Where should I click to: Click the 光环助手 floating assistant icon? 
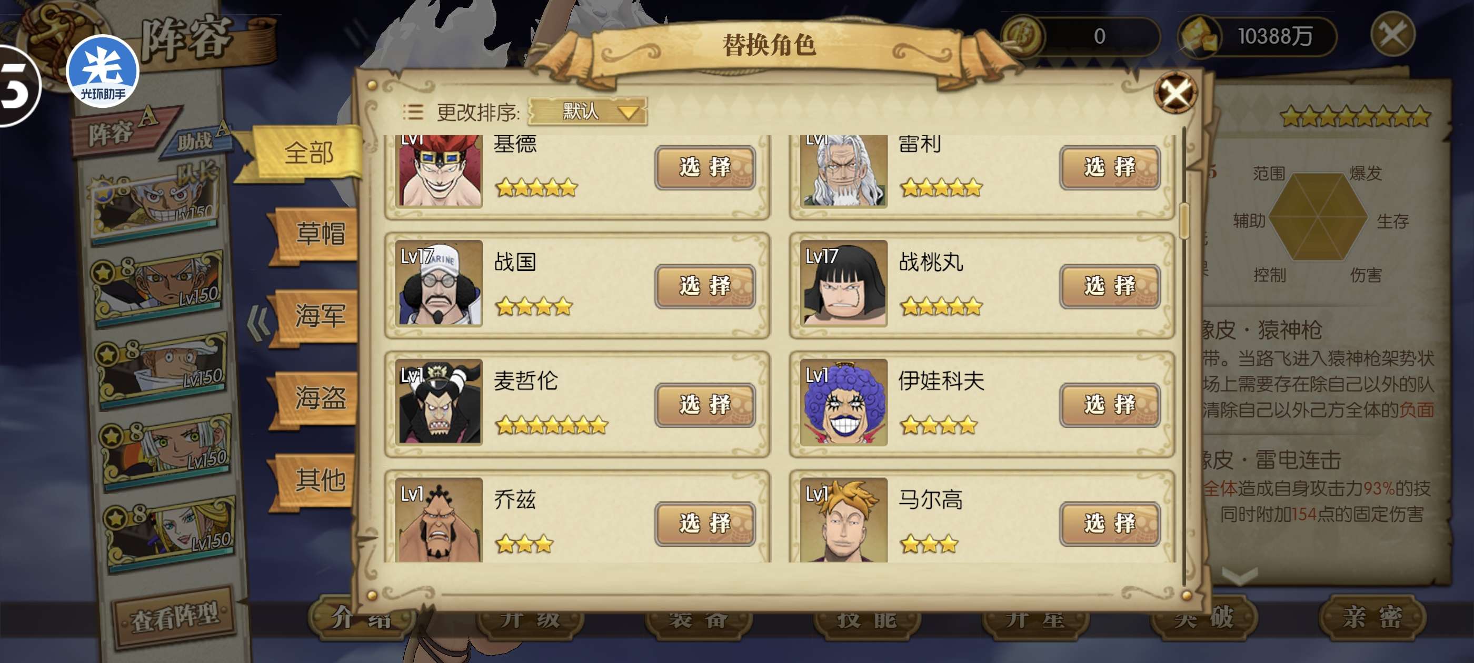point(103,71)
